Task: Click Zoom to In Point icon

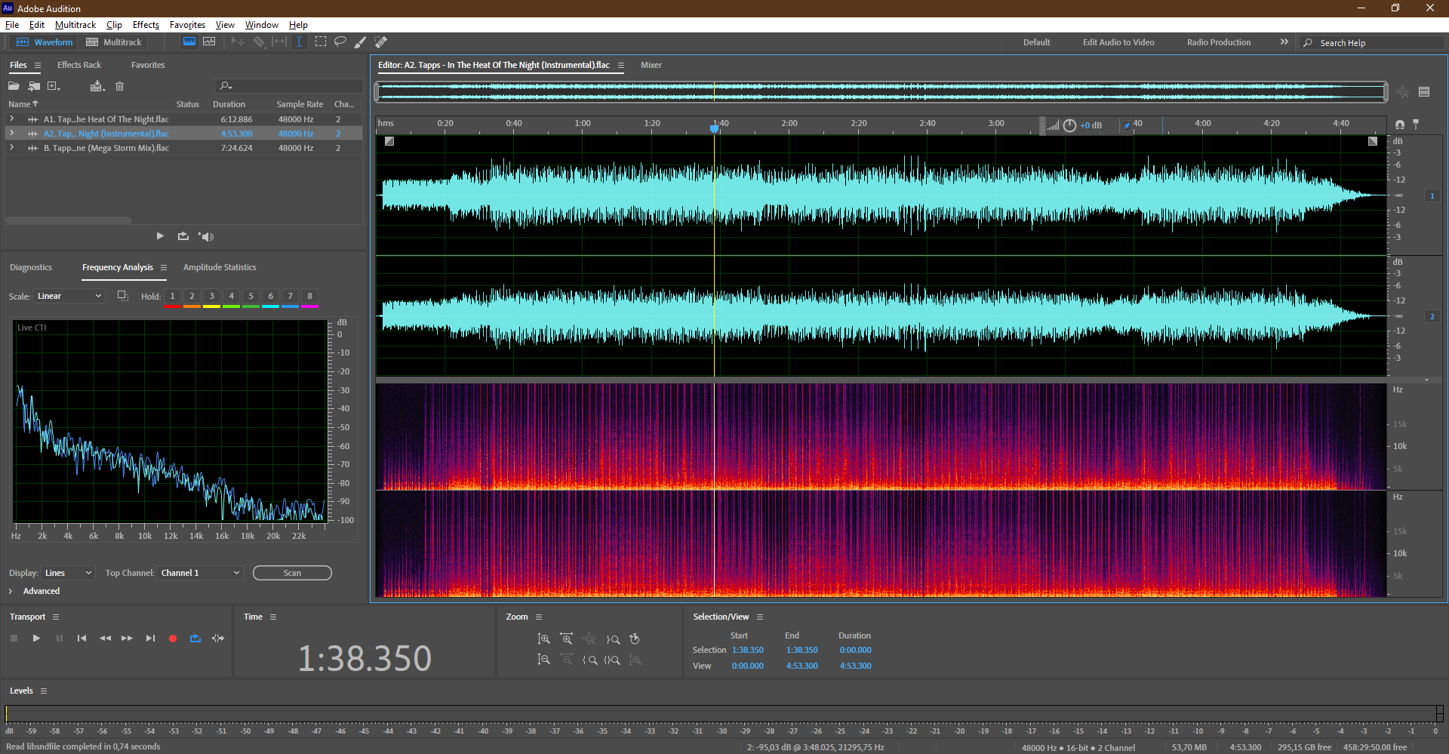Action: pyautogui.click(x=589, y=660)
